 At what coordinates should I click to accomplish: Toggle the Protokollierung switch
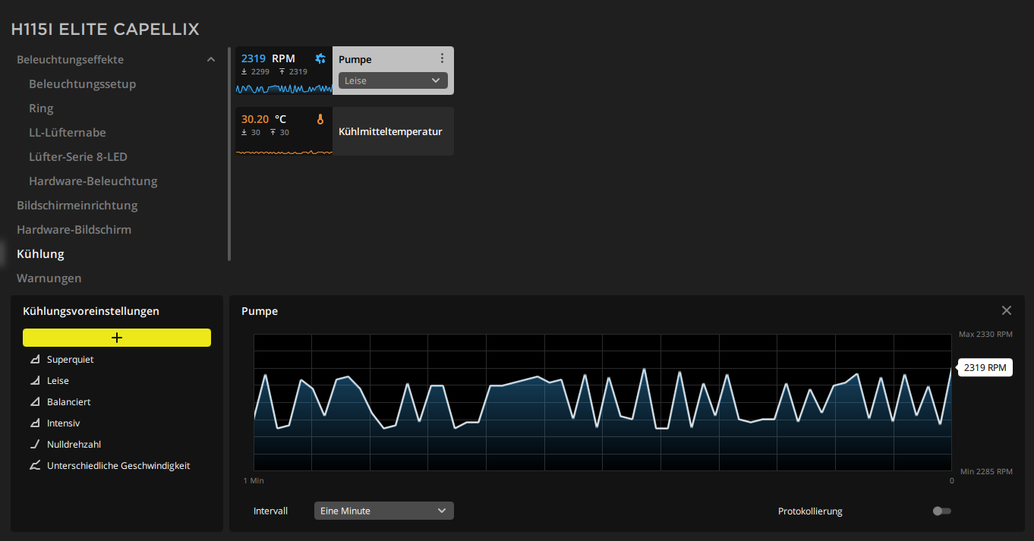point(941,511)
